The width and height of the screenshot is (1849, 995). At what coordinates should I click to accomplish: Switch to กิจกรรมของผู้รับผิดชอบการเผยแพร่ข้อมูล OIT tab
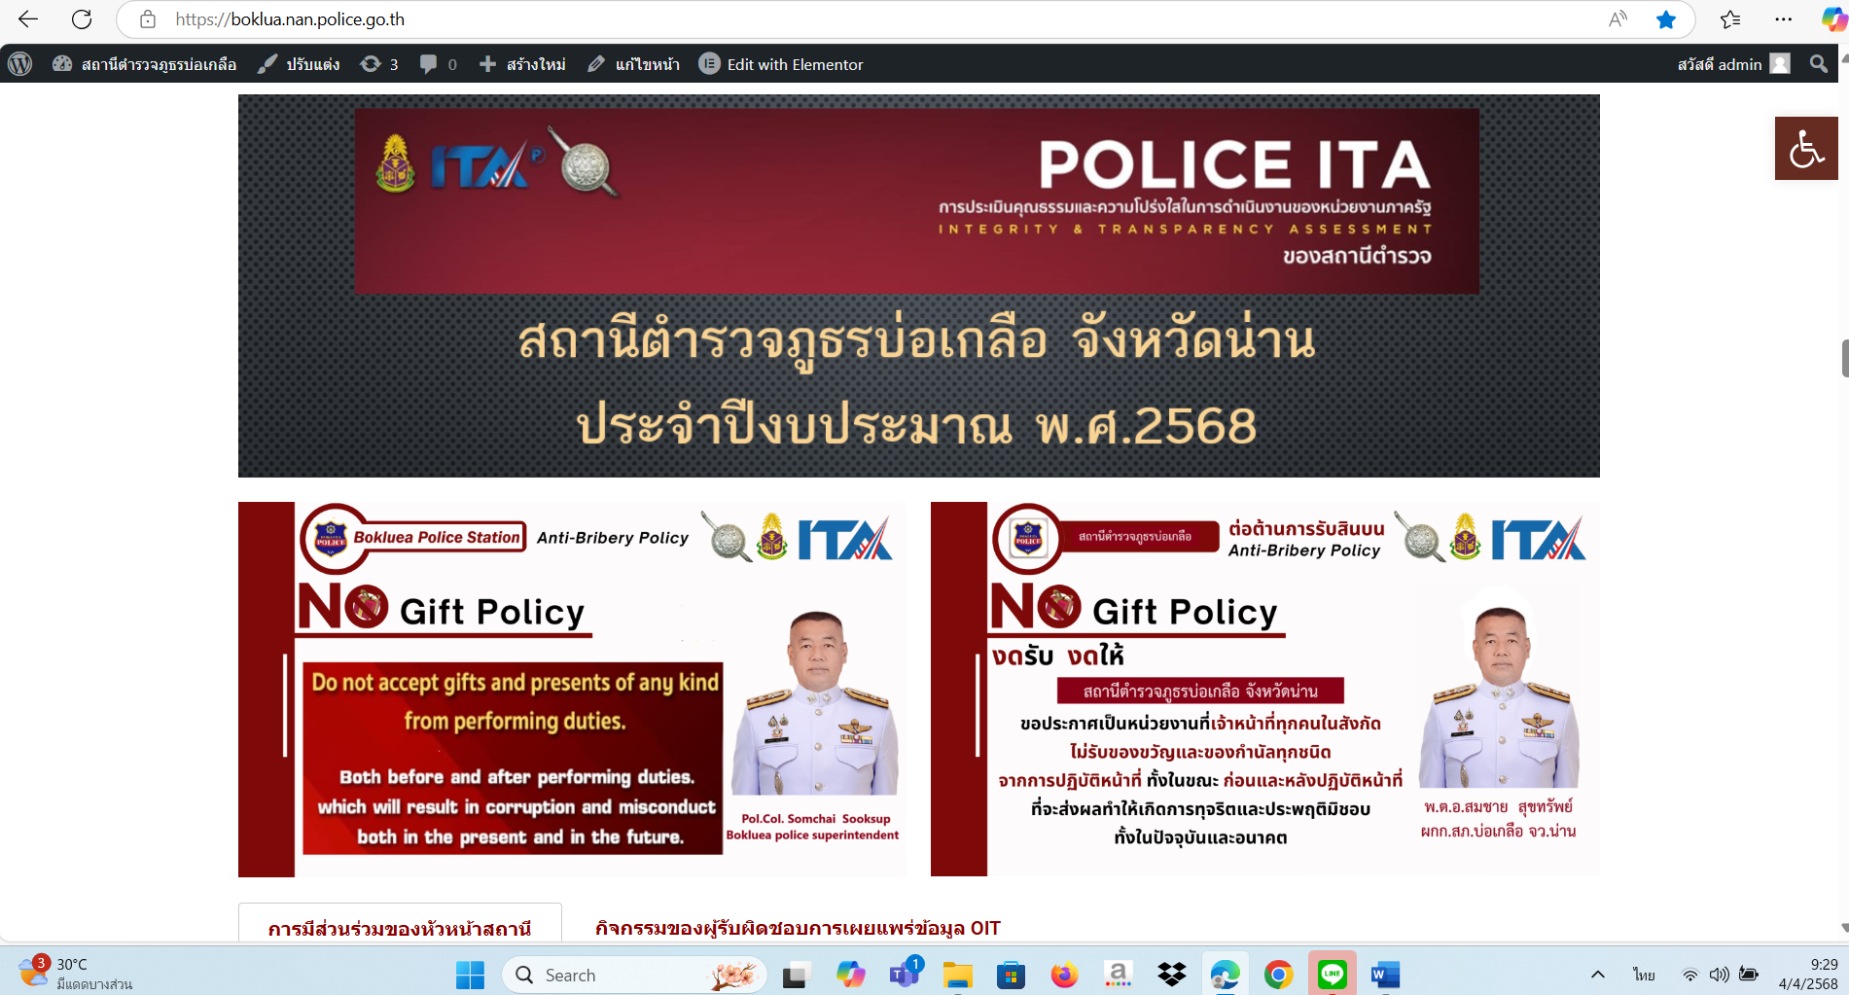(x=798, y=928)
